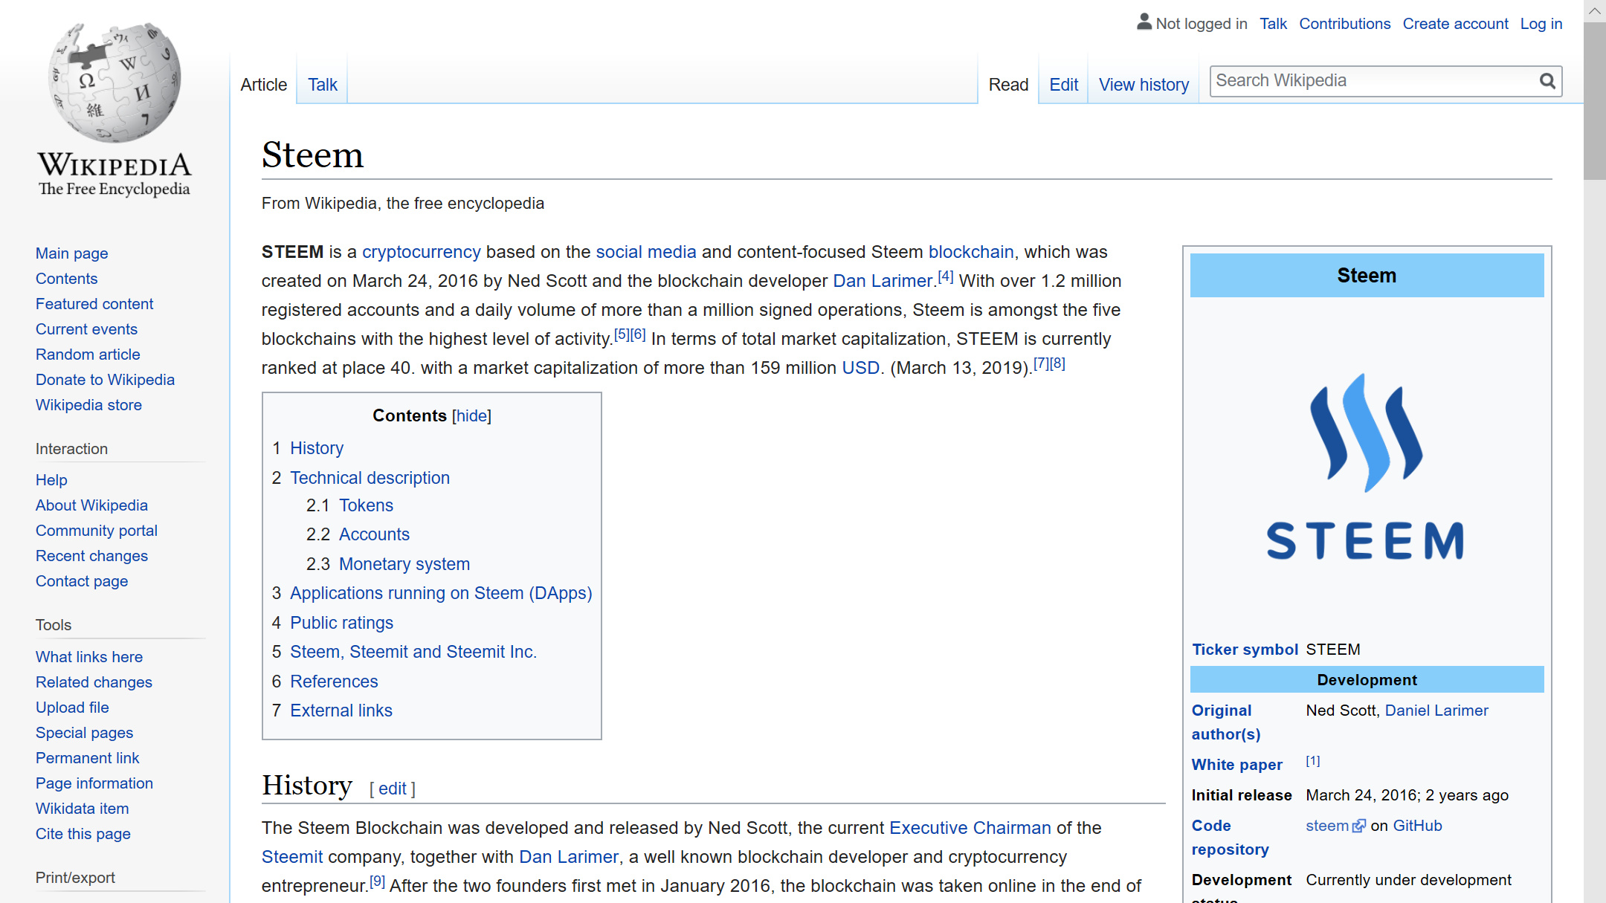Click the Steem logo image in infobox

(x=1367, y=465)
